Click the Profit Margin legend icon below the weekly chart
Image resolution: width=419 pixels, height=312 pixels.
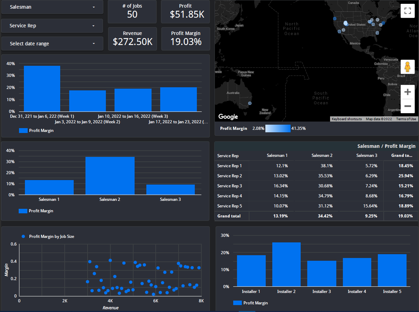pos(22,131)
